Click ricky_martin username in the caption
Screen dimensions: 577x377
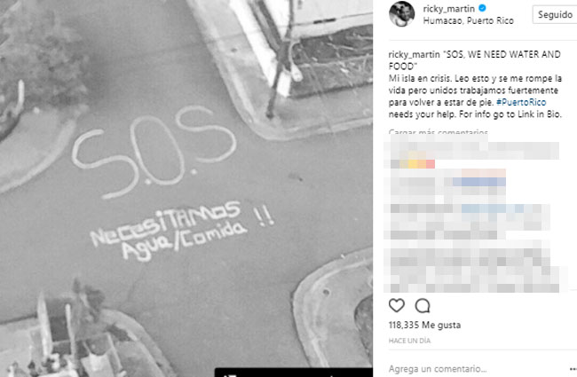[x=414, y=55]
